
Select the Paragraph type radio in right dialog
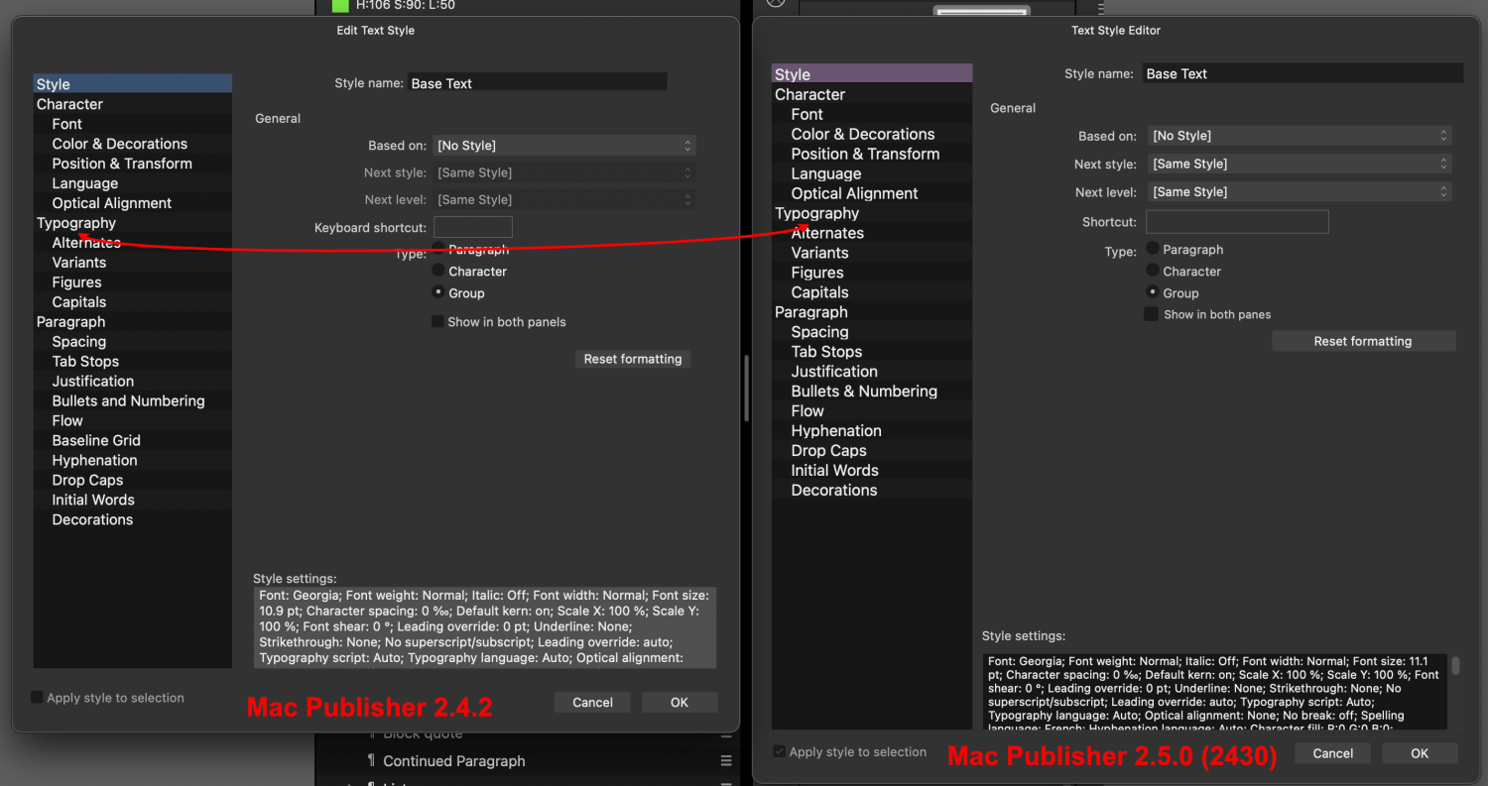point(1151,249)
